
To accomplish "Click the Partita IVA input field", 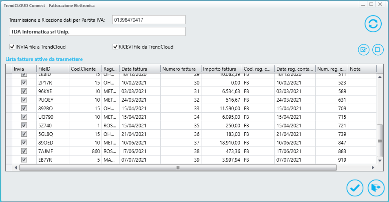I will [x=148, y=20].
